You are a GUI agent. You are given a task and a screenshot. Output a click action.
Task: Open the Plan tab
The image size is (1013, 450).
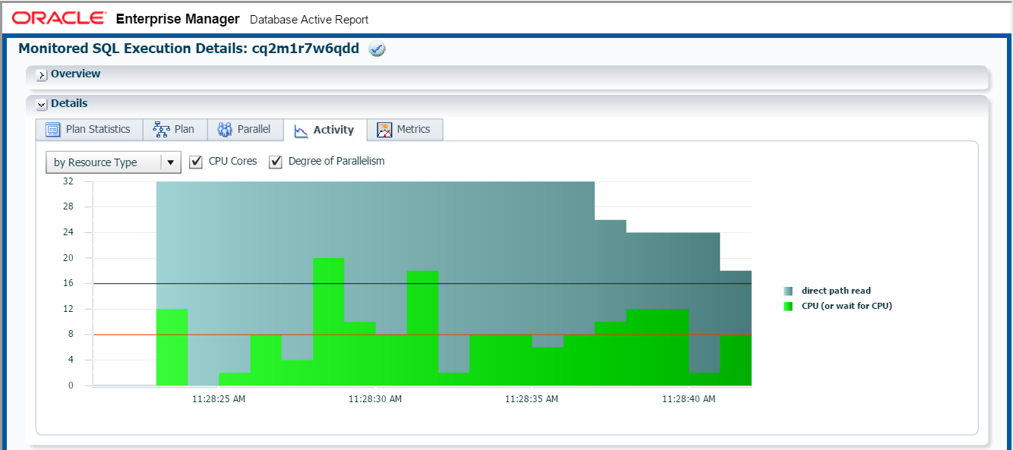point(175,130)
